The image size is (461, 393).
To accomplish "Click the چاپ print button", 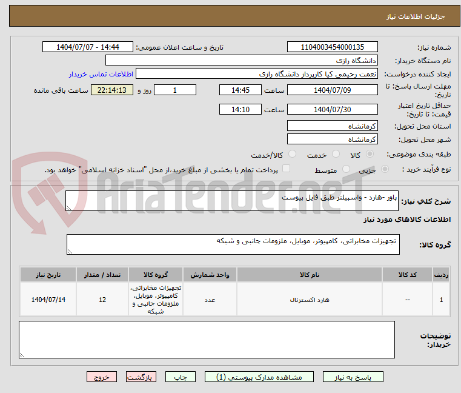I will coord(181,377).
